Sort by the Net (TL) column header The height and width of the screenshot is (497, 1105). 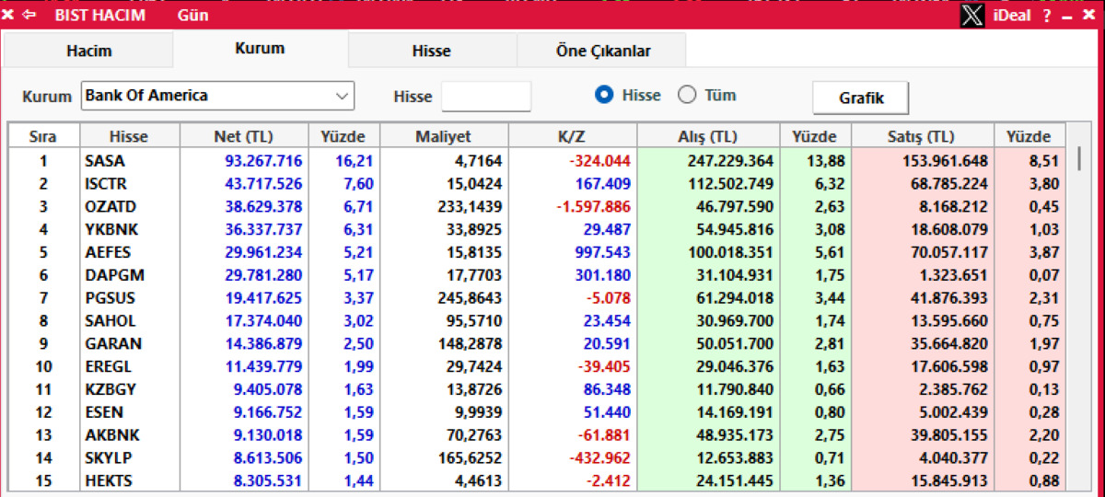tap(243, 136)
